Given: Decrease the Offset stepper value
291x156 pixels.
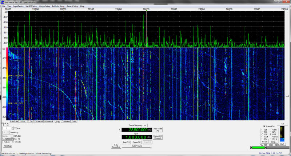Looking at the screenshot, I should pyautogui.click(x=8, y=125).
